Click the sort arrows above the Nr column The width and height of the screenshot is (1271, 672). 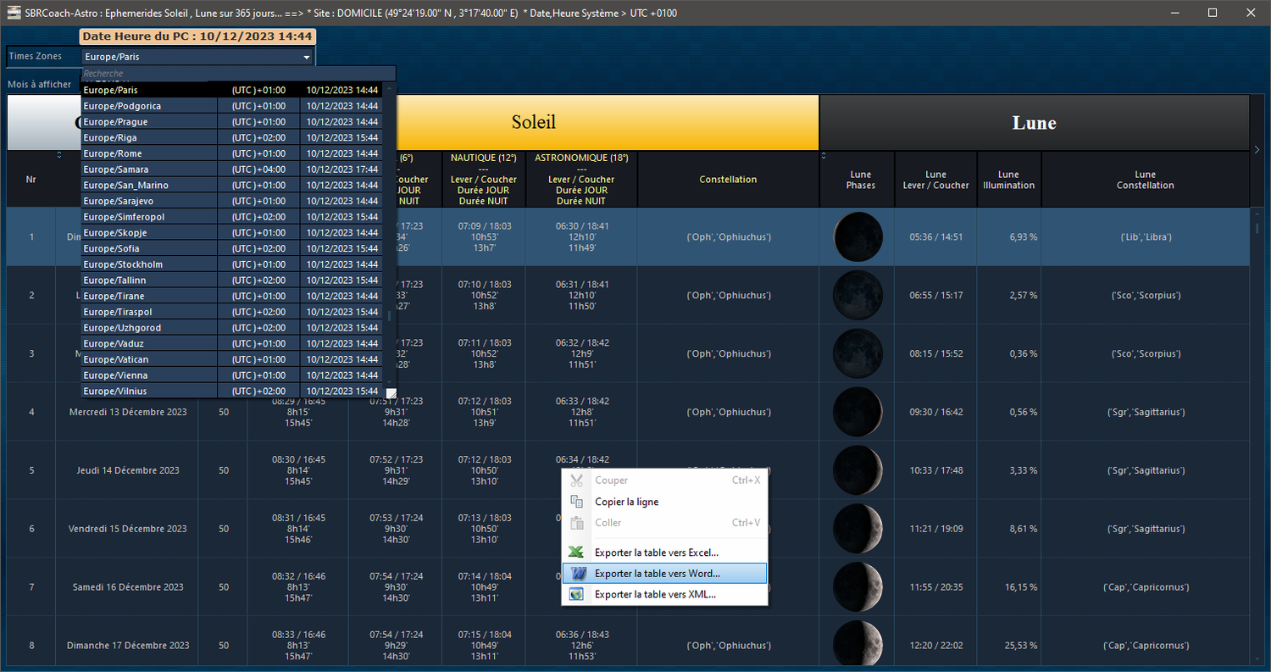click(59, 155)
